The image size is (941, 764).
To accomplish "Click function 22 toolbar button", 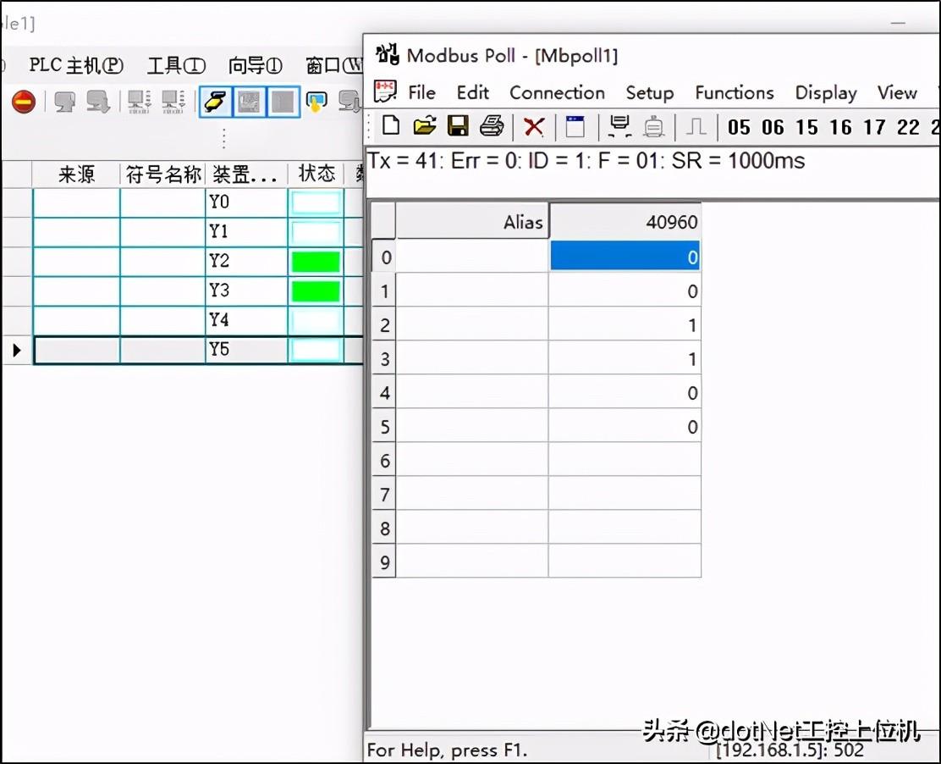I will [908, 127].
